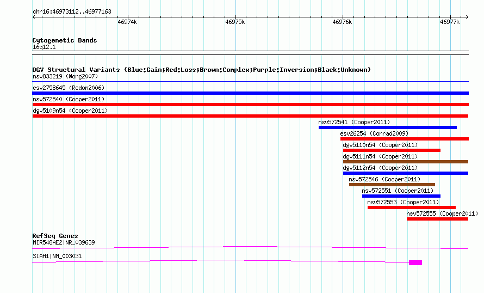Click the blue esv2758645 gain bar
The height and width of the screenshot is (293, 484).
click(250, 93)
